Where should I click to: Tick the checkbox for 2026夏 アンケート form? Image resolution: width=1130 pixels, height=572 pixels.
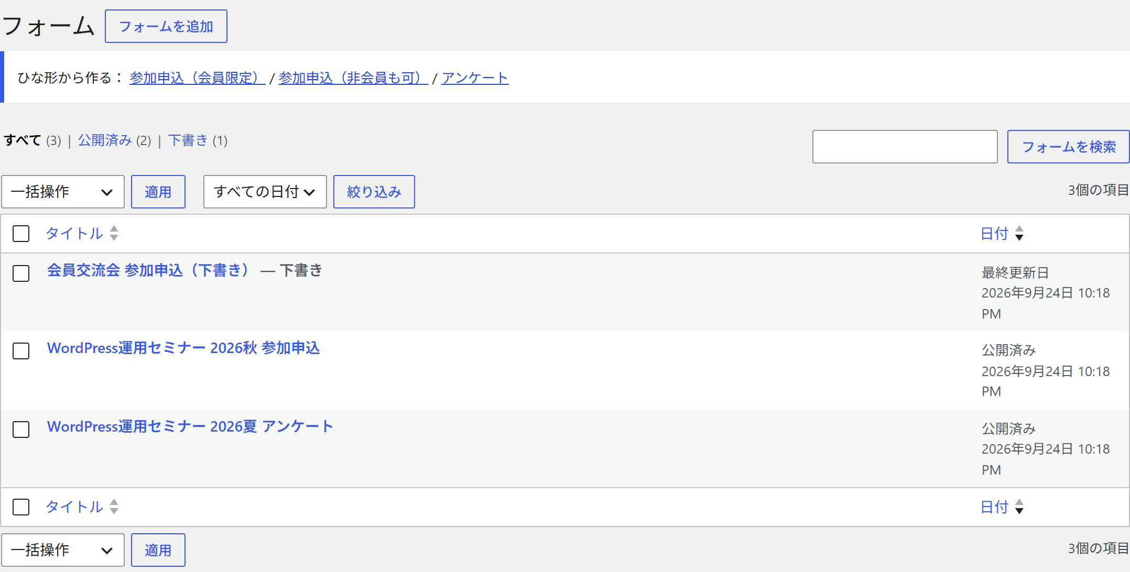[x=21, y=430]
